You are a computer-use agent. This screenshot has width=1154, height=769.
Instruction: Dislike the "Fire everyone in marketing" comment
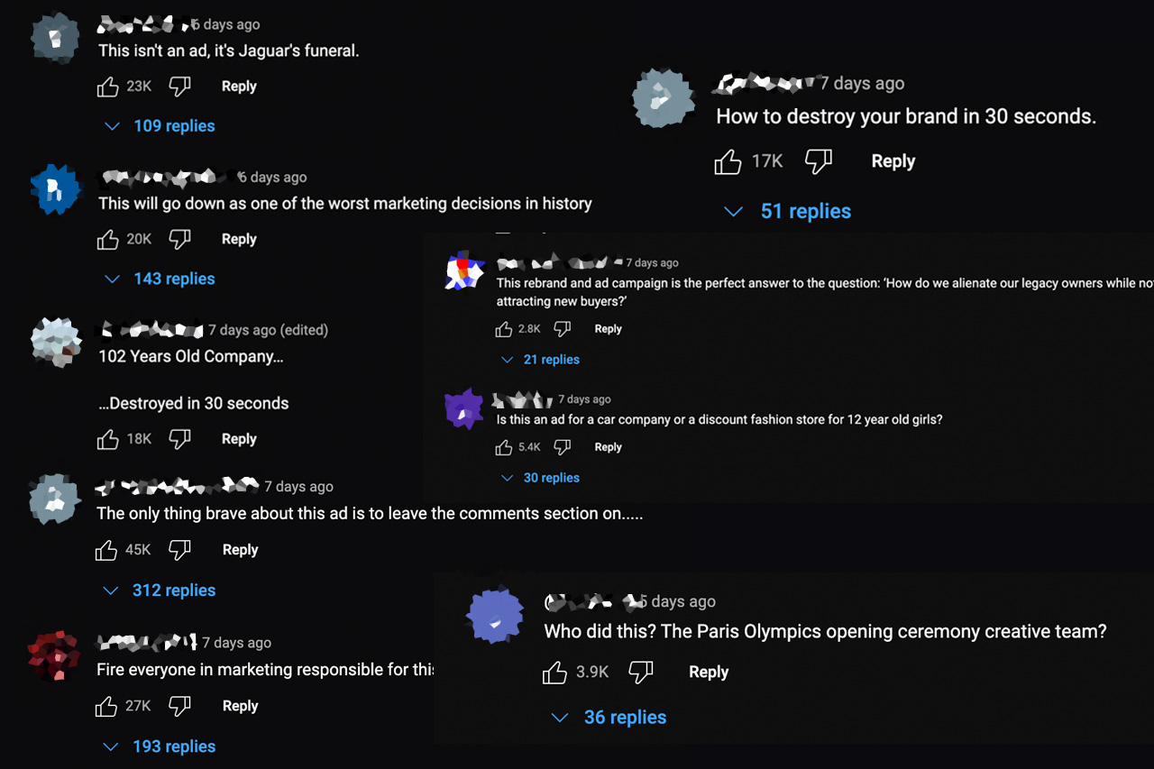[180, 706]
